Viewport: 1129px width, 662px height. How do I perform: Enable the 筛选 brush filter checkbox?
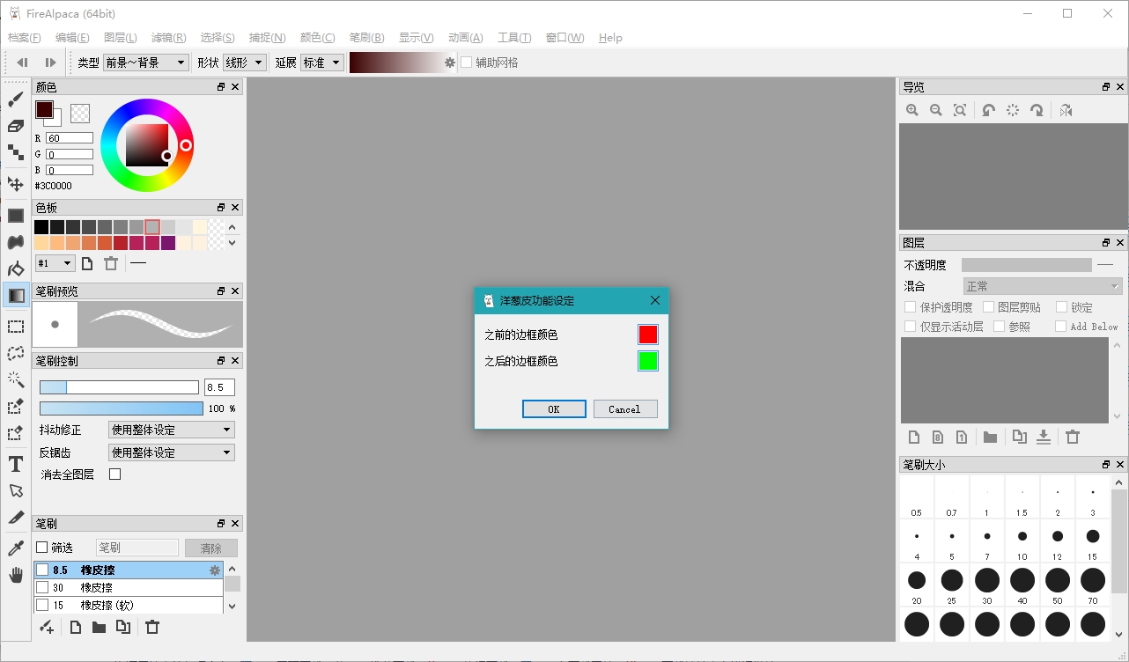pos(41,548)
